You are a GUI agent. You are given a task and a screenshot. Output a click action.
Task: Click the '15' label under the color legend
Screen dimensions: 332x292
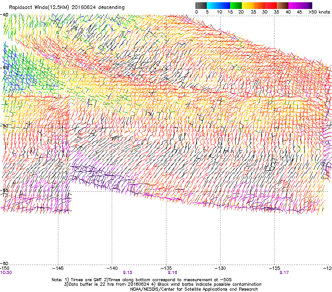(230, 12)
